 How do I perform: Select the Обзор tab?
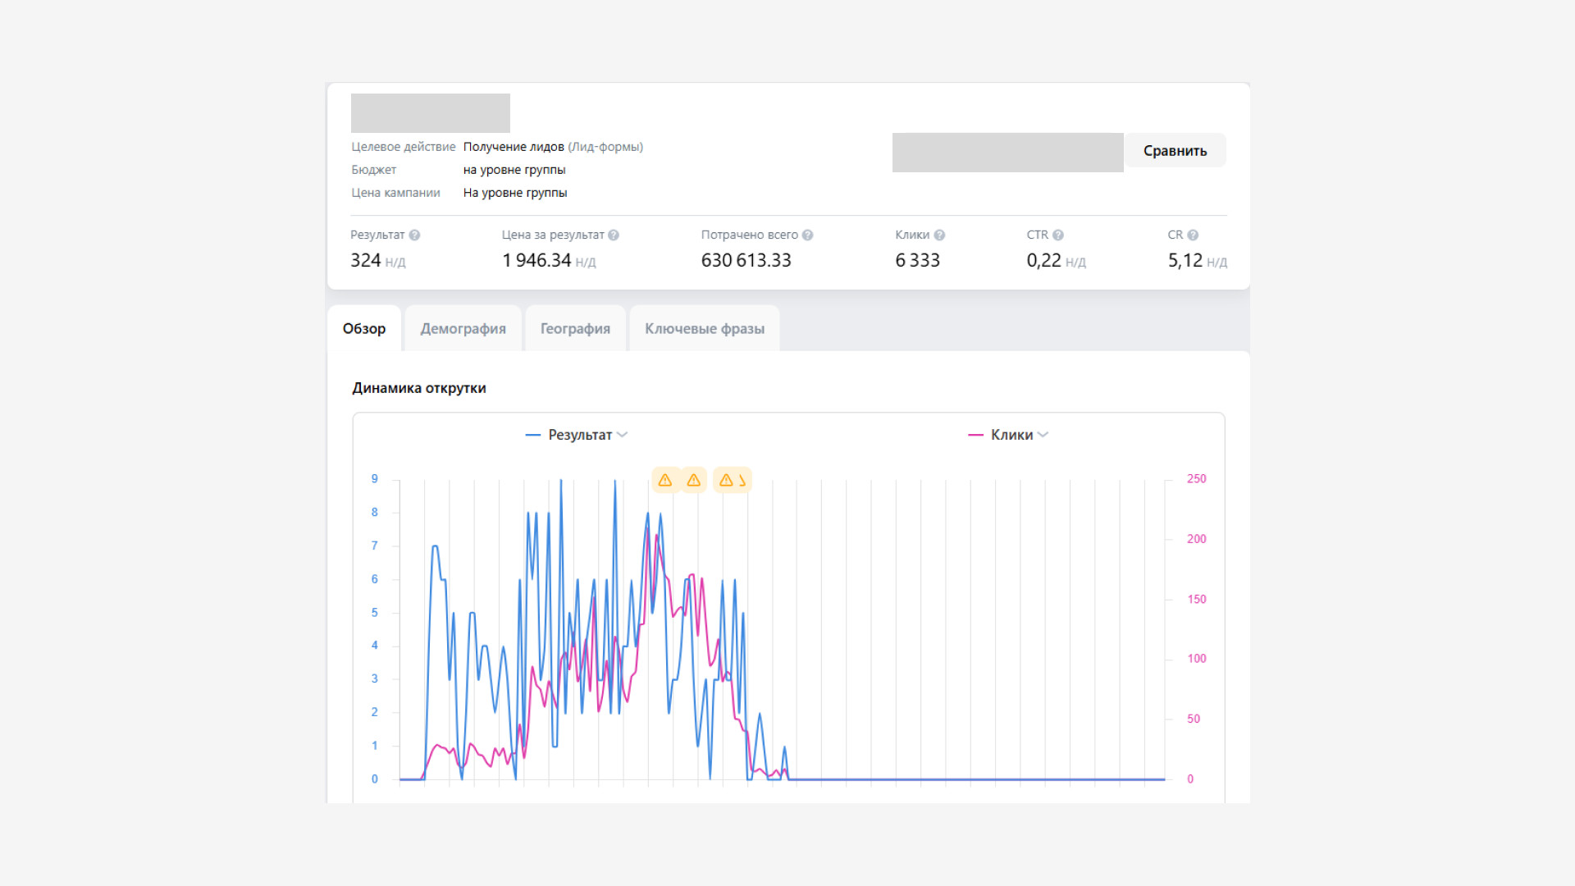[x=364, y=329]
